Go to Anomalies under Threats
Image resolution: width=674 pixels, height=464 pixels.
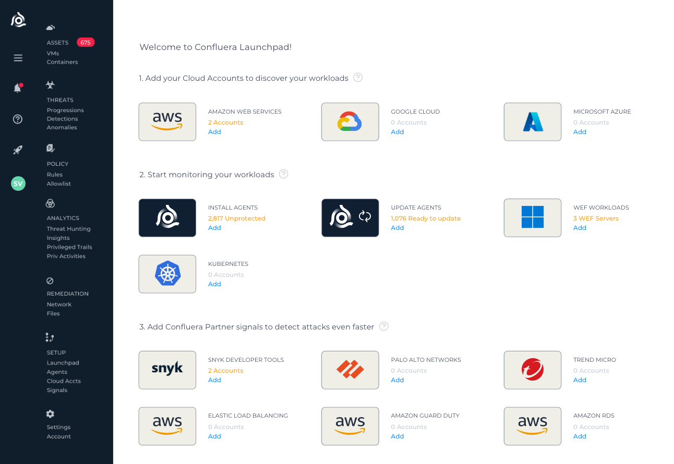coord(62,128)
